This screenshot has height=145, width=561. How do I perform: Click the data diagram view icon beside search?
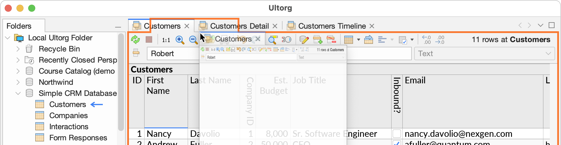click(x=286, y=39)
